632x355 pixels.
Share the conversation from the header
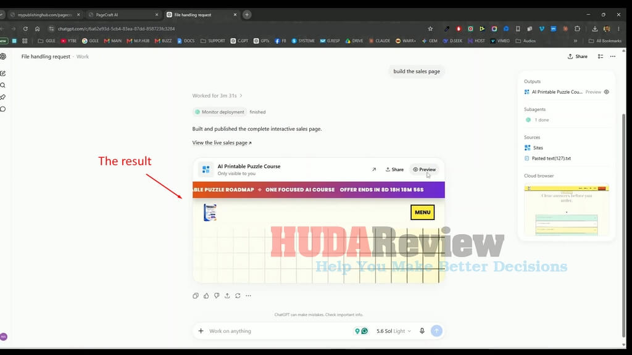(577, 56)
